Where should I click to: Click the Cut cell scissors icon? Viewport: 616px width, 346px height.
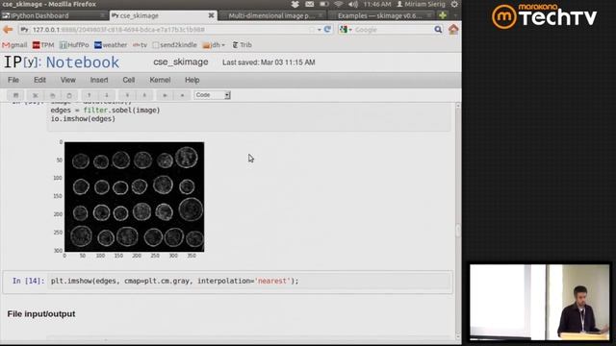35,95
